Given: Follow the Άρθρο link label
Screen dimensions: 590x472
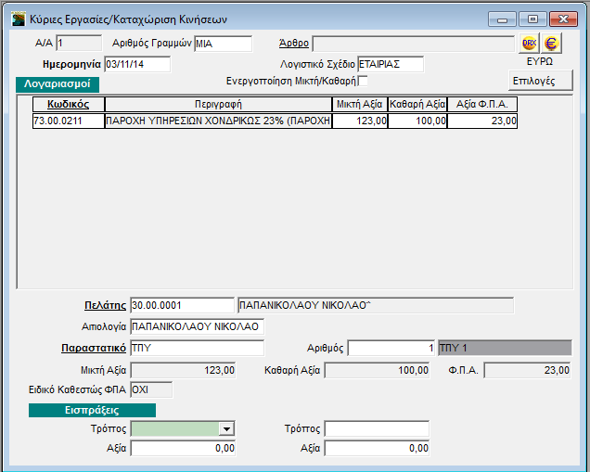Looking at the screenshot, I should (294, 44).
